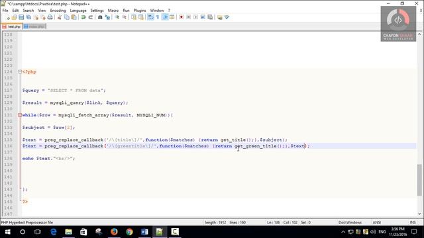The width and height of the screenshot is (424, 238).
Task: Switch to the second document tab
Action: click(x=34, y=26)
